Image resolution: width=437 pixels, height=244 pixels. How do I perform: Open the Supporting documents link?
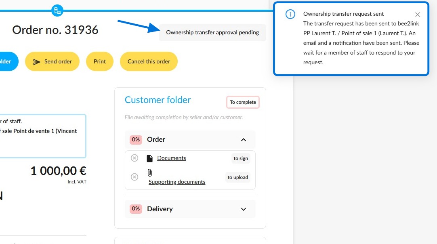pyautogui.click(x=176, y=182)
